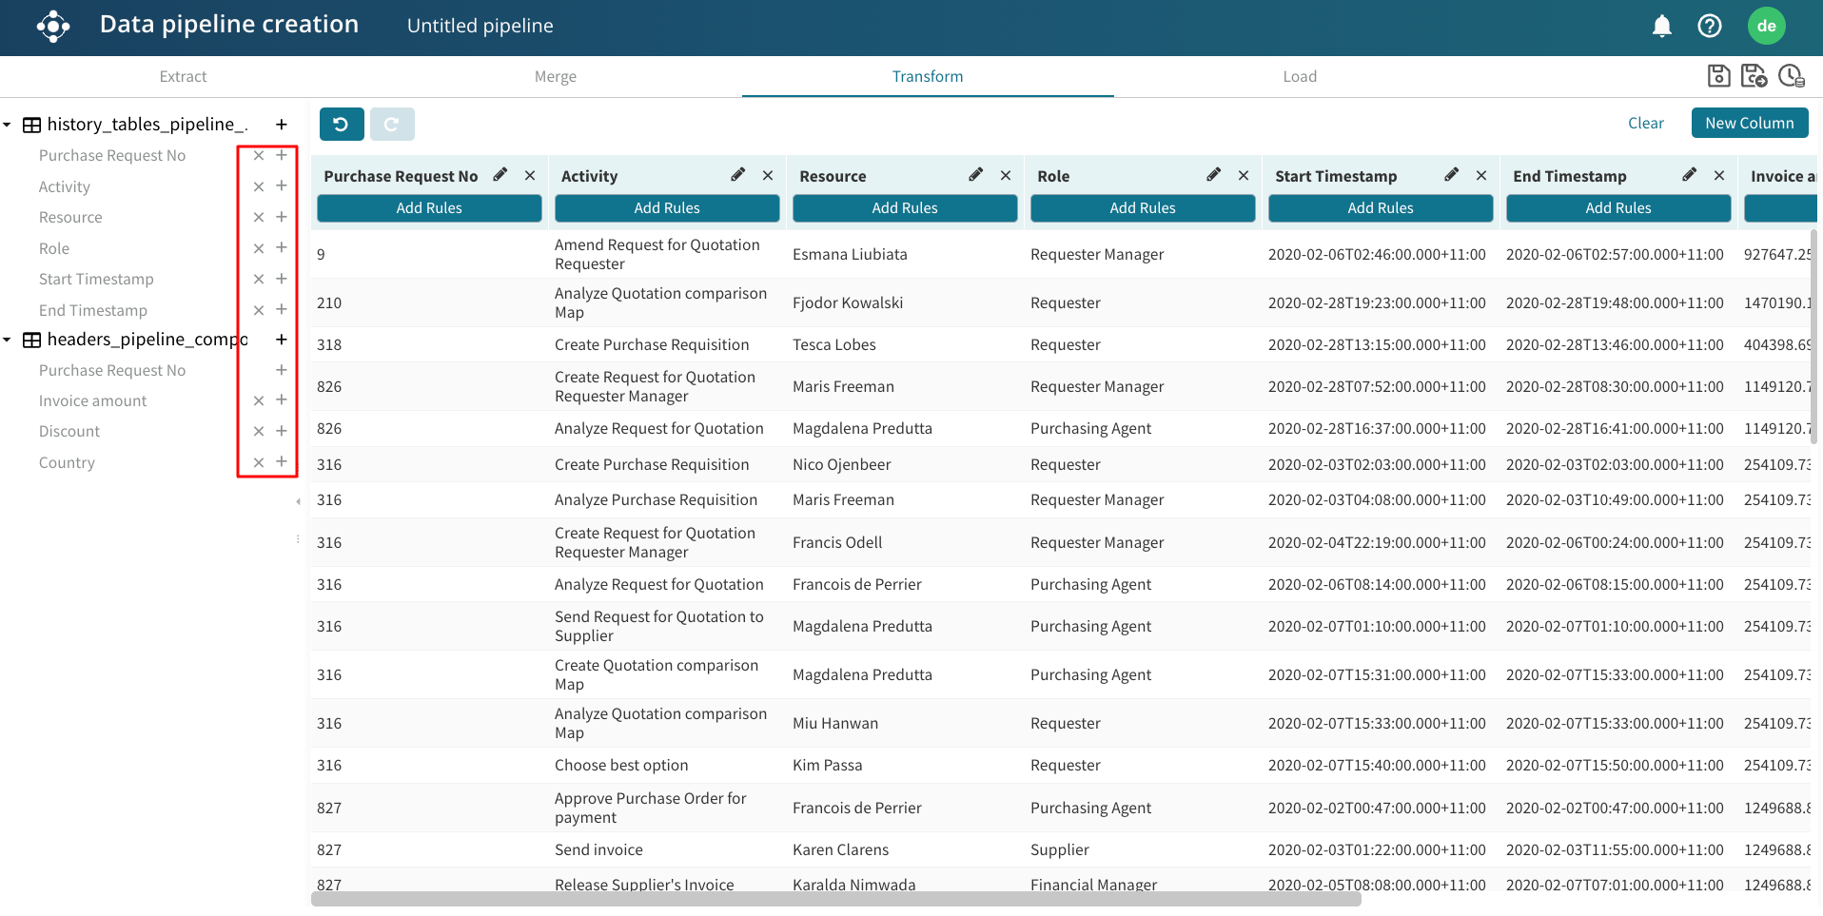Click Add Rules under Purchase Request No

(x=429, y=207)
